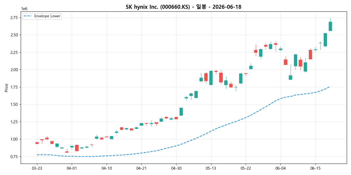
Task: Click the 2.25 y-axis tick label
Action: point(14,52)
